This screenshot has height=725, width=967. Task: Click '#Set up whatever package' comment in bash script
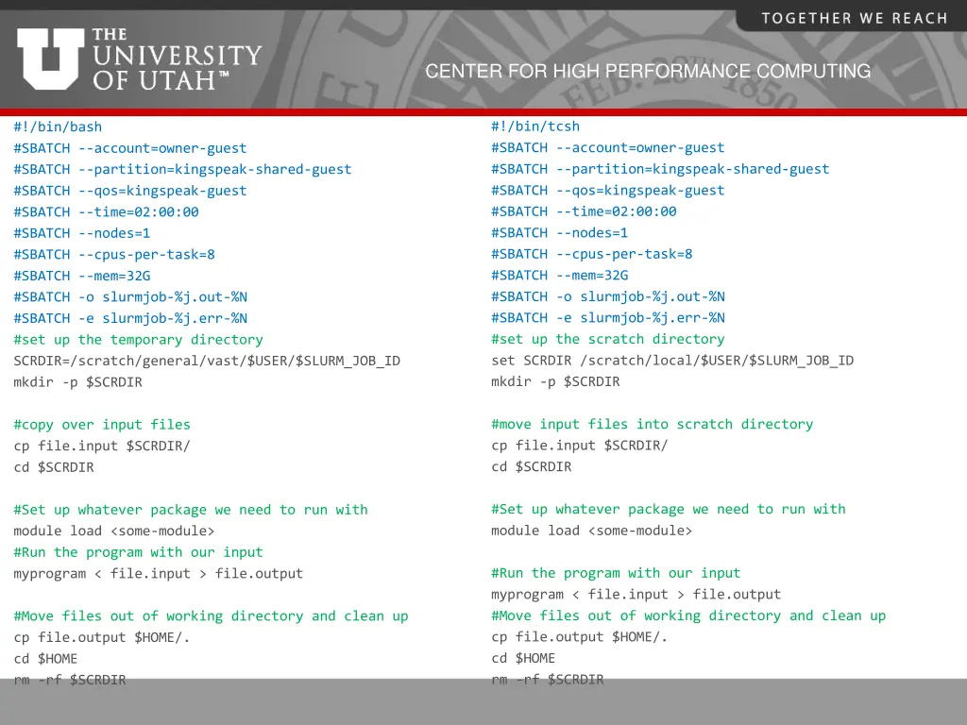(191, 510)
